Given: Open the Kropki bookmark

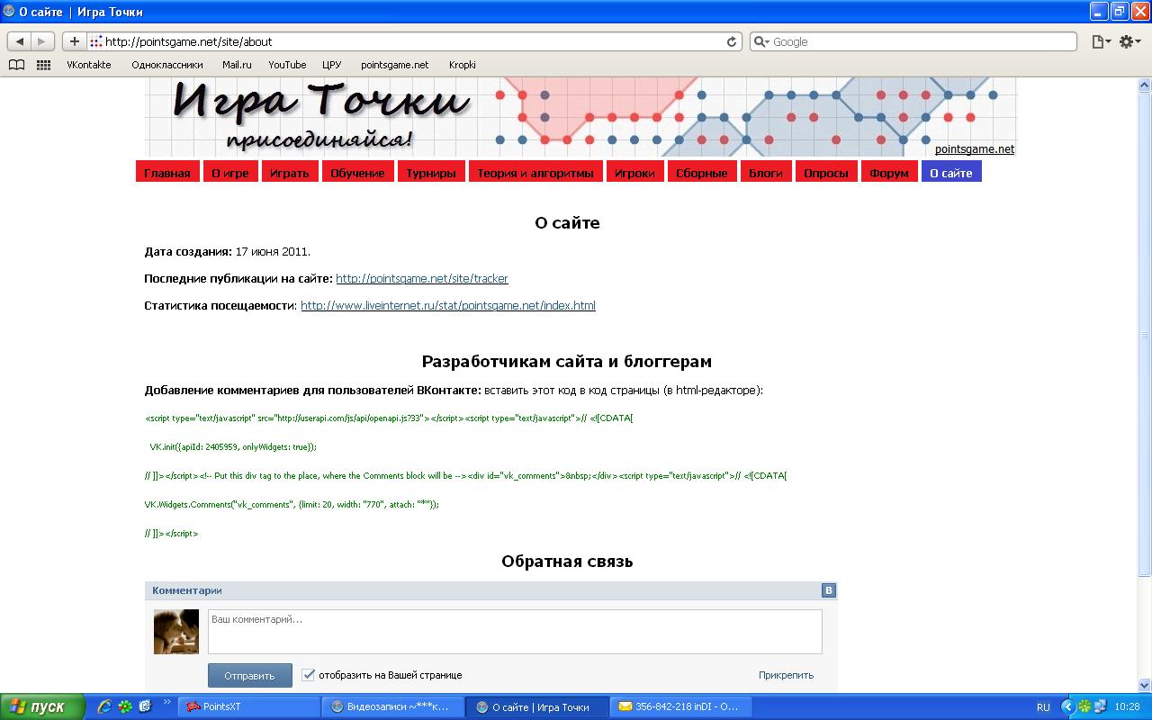Looking at the screenshot, I should point(463,65).
